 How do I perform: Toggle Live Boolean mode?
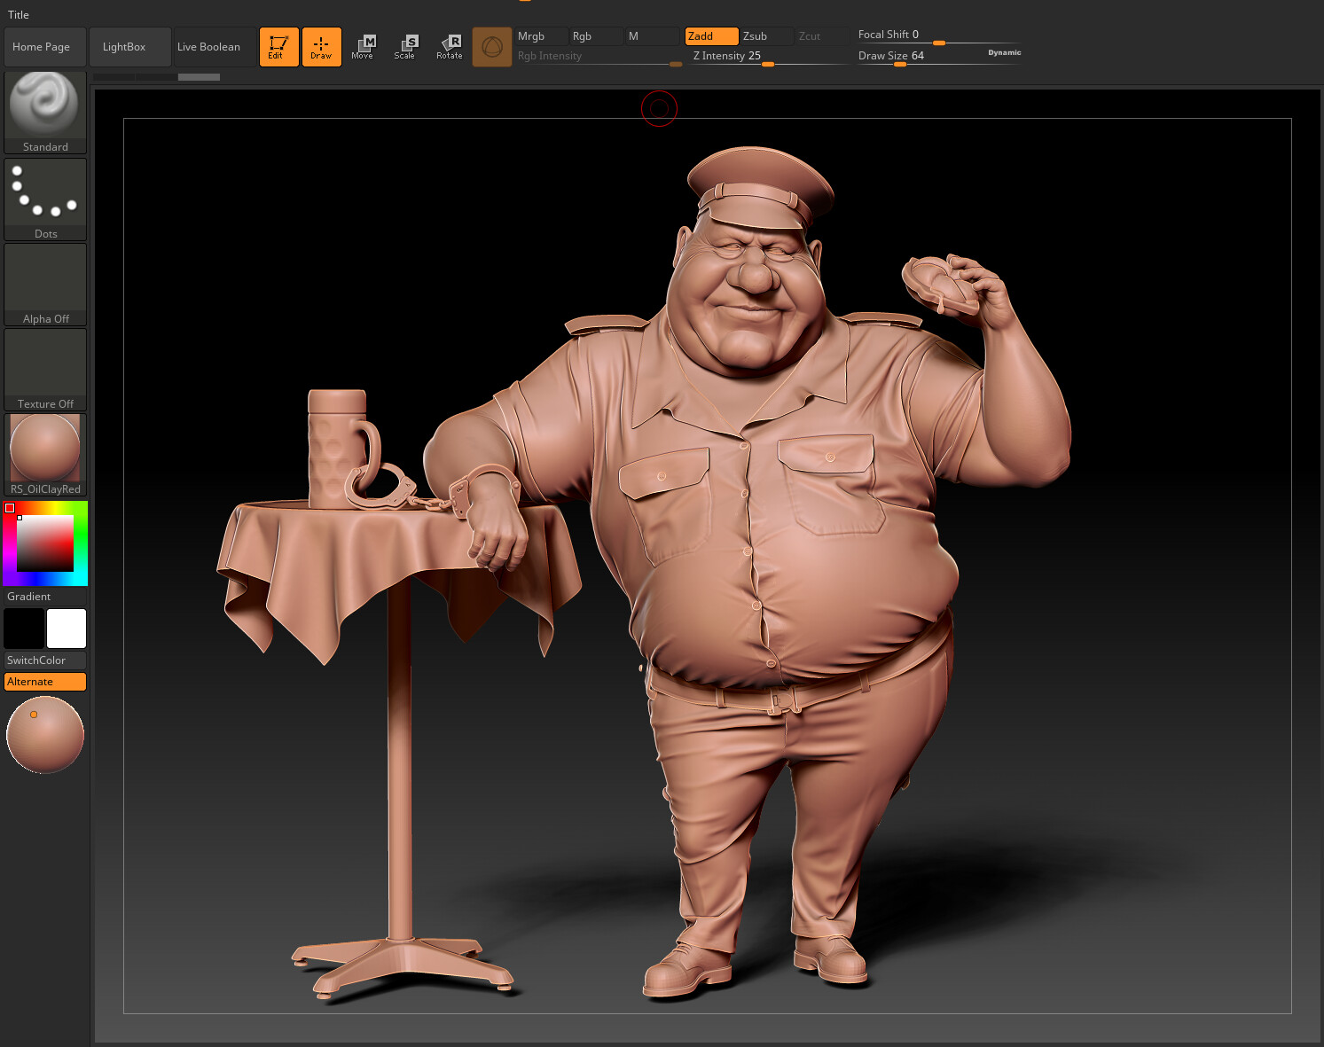(x=214, y=47)
